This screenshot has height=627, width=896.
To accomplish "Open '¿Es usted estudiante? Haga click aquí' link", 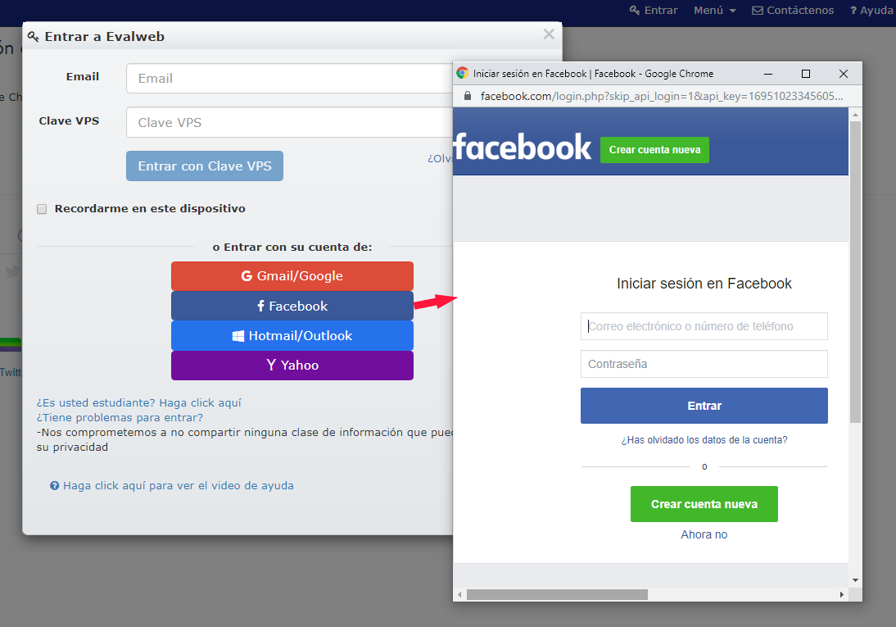I will [139, 402].
